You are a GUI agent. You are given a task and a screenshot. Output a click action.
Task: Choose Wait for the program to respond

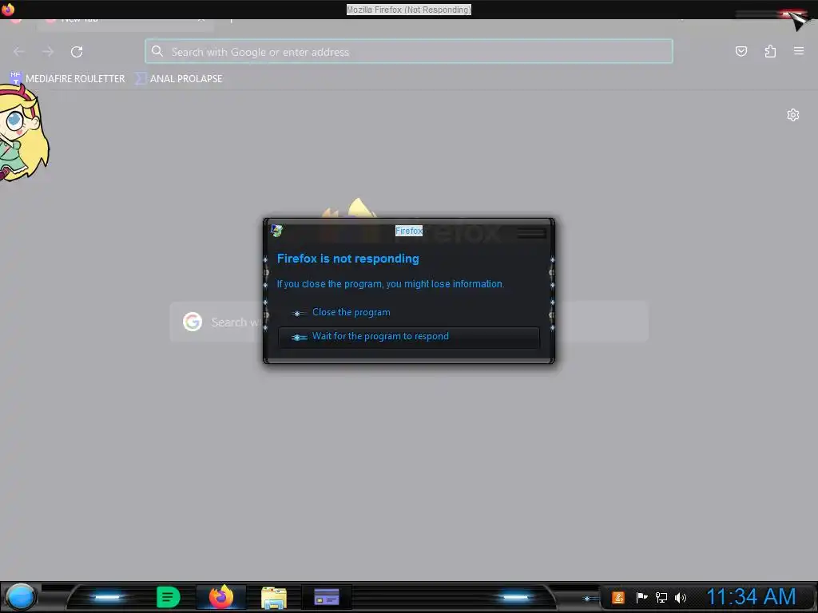click(409, 337)
